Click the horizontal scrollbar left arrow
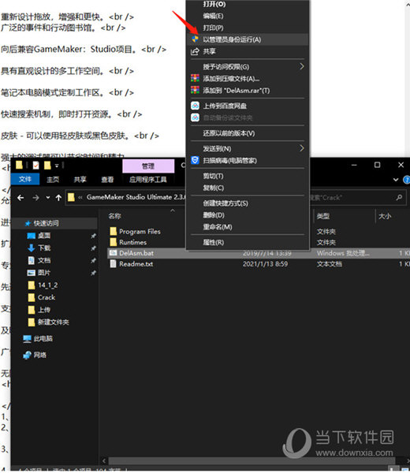 click(104, 460)
